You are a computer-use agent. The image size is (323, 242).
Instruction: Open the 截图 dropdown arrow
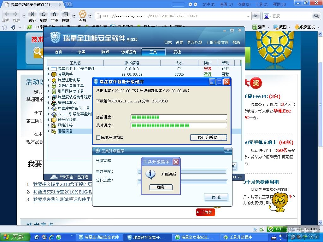point(290,27)
